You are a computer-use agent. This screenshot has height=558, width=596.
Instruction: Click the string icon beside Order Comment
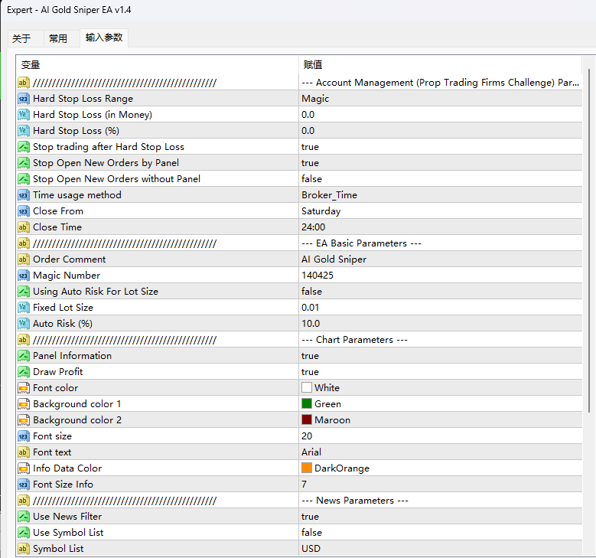click(23, 259)
